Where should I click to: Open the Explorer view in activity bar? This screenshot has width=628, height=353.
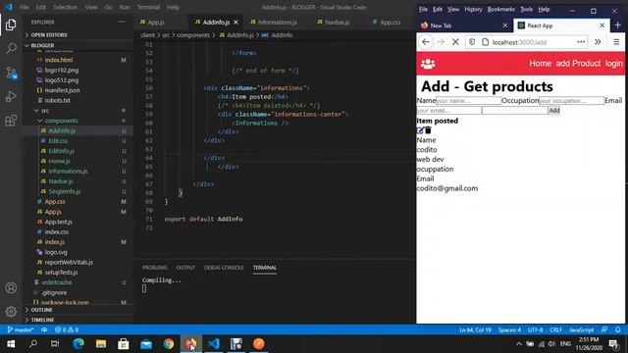click(11, 25)
